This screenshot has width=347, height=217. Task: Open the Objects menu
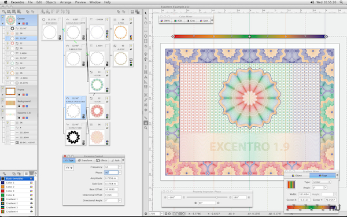[x=51, y=2]
